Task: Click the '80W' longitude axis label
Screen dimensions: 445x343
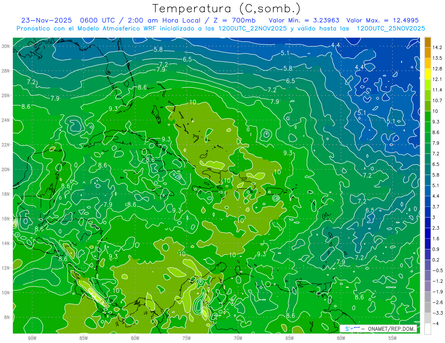Action: click(135, 339)
